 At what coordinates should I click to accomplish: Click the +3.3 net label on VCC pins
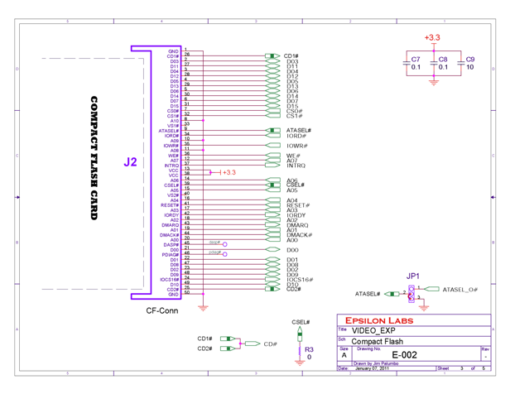click(228, 173)
